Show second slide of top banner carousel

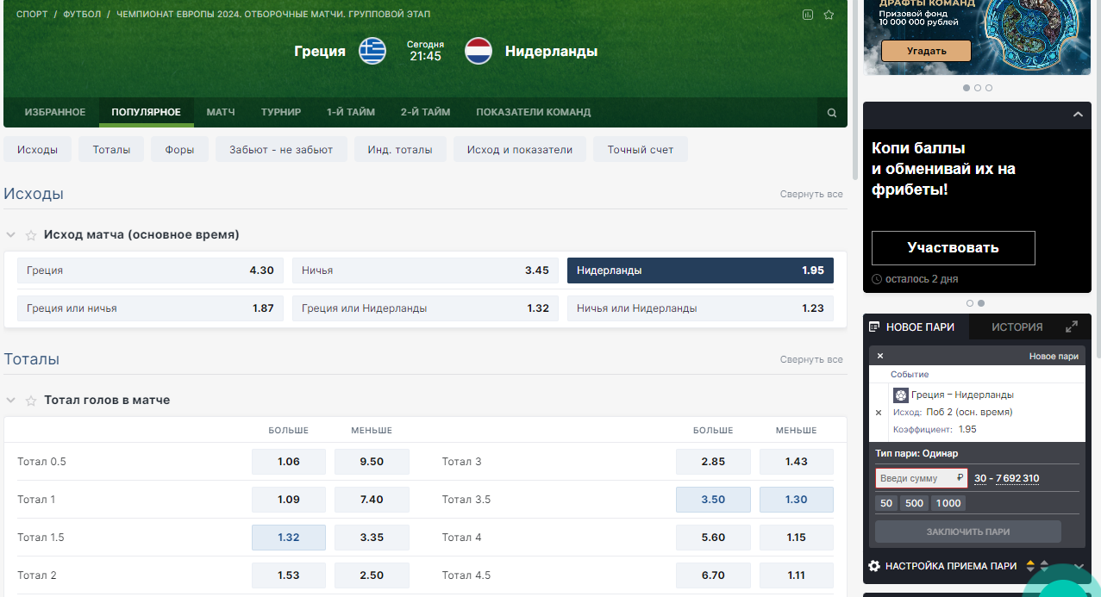tap(978, 88)
